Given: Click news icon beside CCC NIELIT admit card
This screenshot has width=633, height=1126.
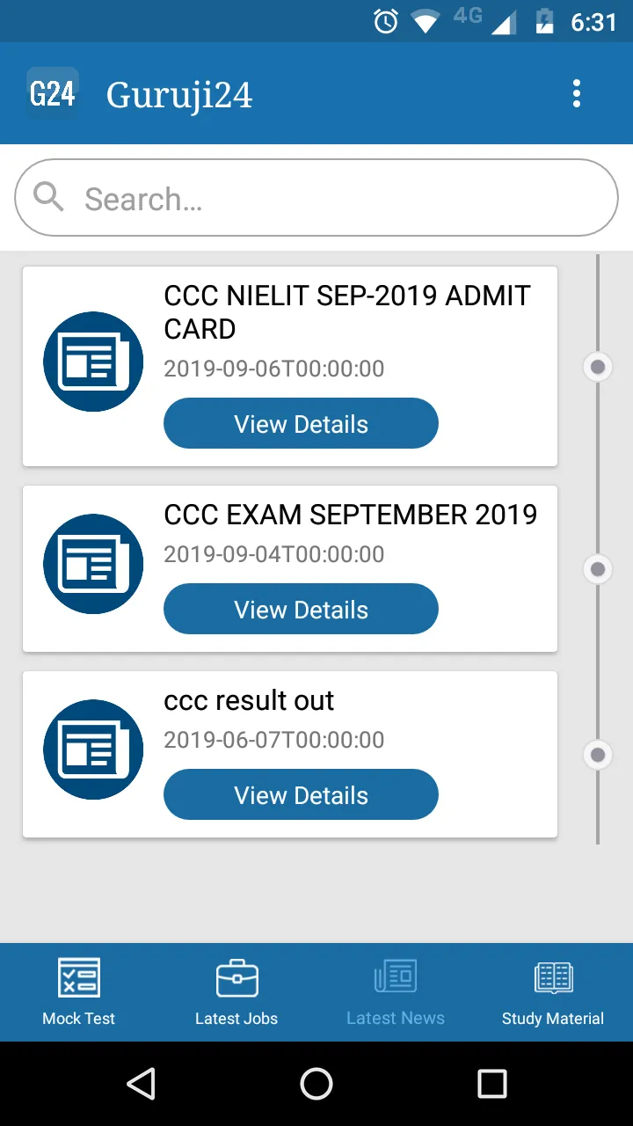Looking at the screenshot, I should pyautogui.click(x=93, y=362).
